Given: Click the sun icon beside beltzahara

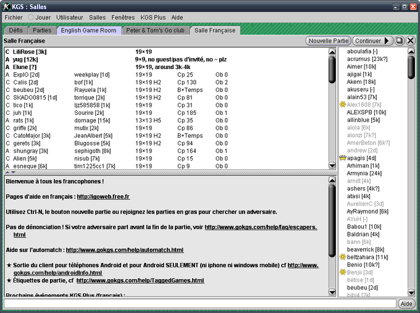Looking at the screenshot, I should [343, 257].
